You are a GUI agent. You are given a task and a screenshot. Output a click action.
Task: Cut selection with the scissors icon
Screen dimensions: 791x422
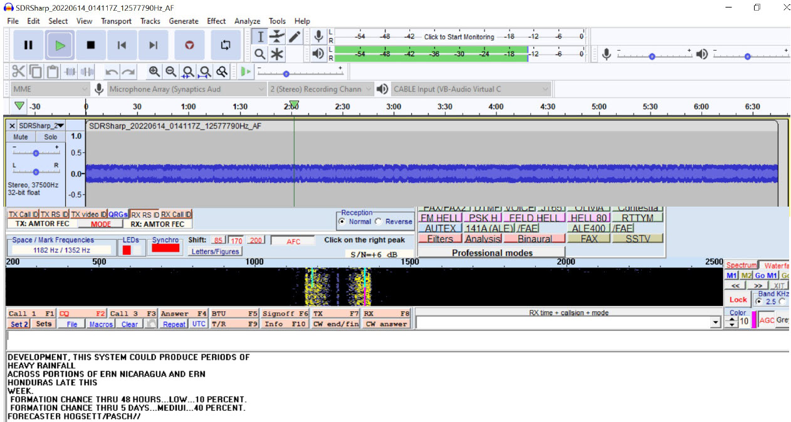click(19, 71)
